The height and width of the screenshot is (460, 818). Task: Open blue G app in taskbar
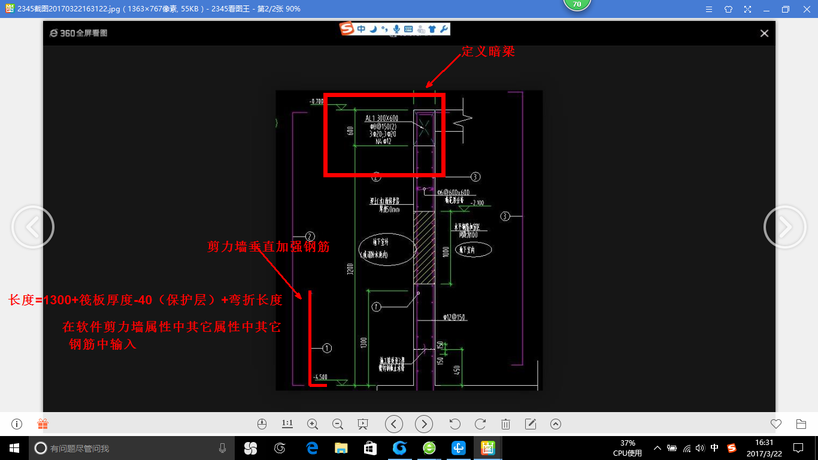[399, 448]
